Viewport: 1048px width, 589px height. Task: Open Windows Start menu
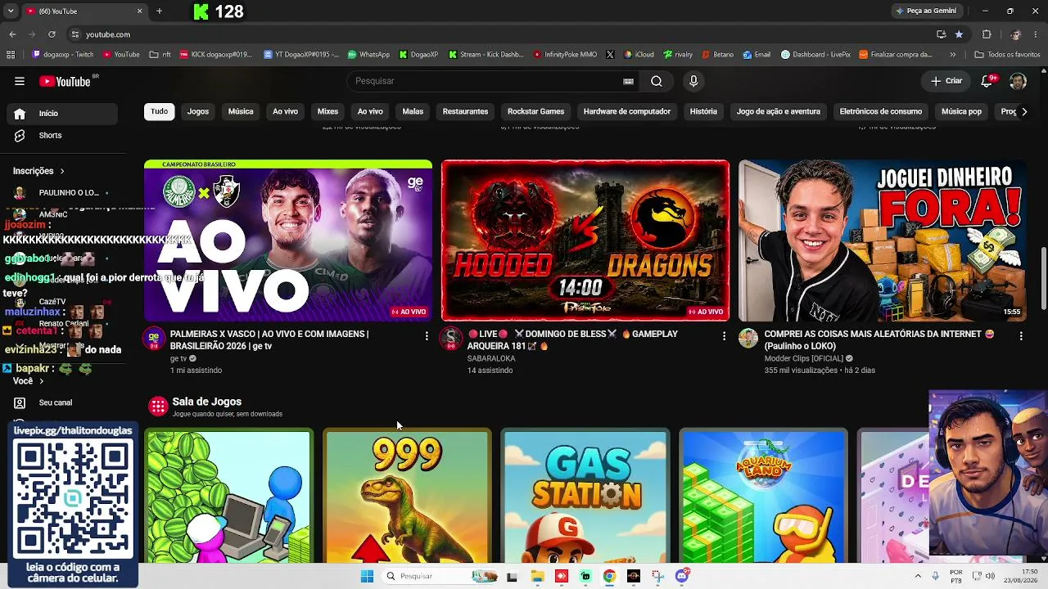click(x=367, y=576)
